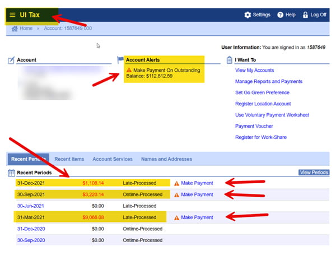Screen dimensions: 336x260
Task: Open the 31-Mar-2021 period
Action: [31, 217]
